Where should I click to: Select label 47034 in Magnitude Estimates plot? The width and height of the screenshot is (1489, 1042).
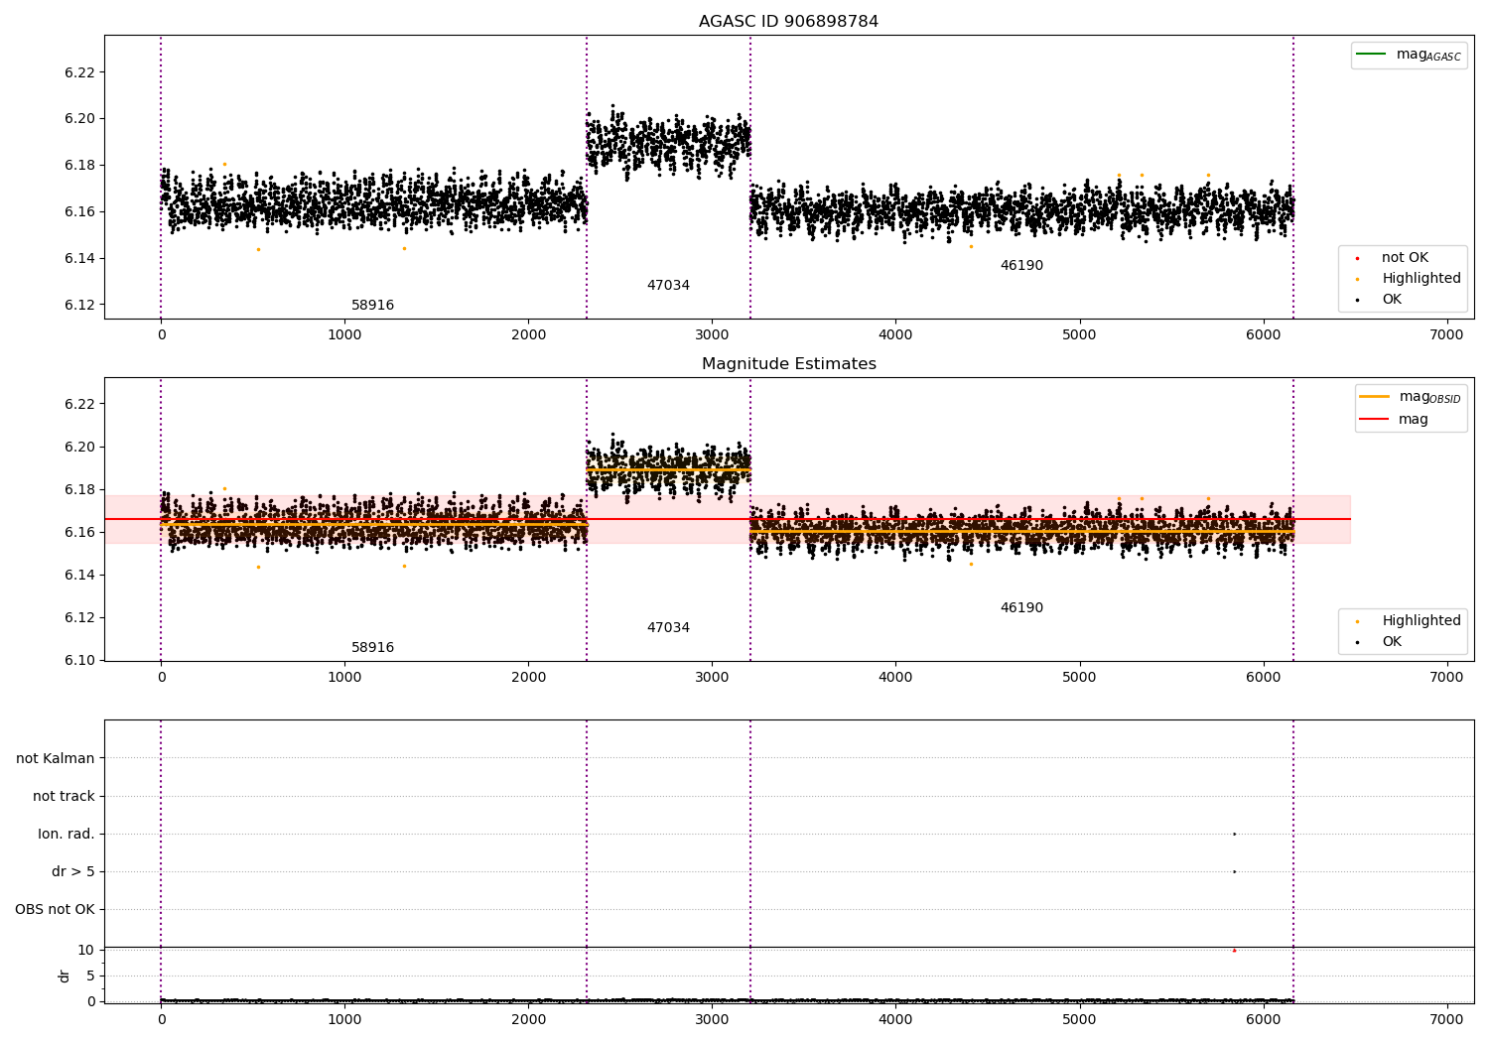(668, 627)
